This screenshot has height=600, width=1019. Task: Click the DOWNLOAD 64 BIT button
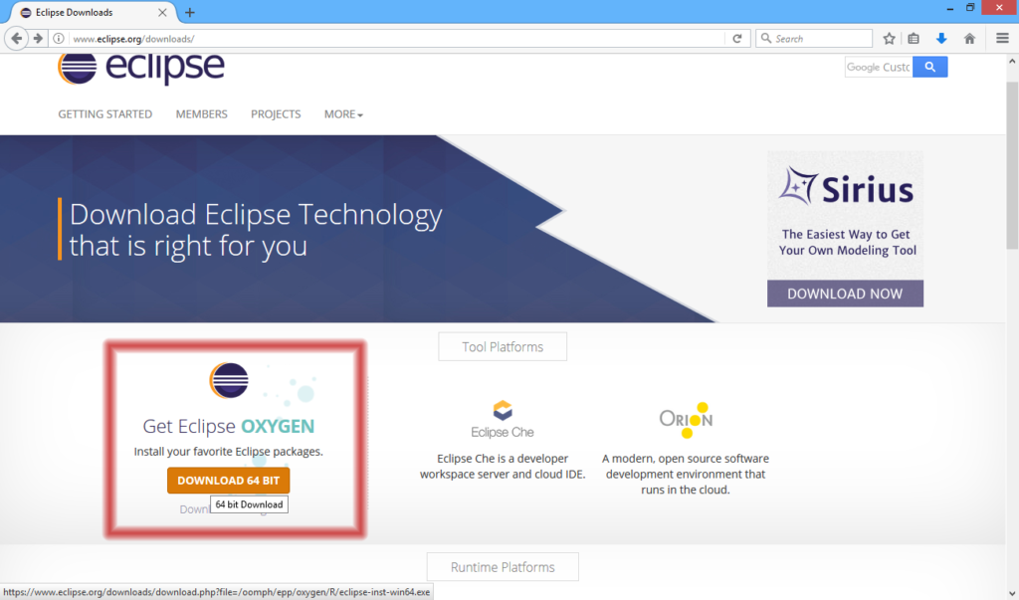[228, 481]
